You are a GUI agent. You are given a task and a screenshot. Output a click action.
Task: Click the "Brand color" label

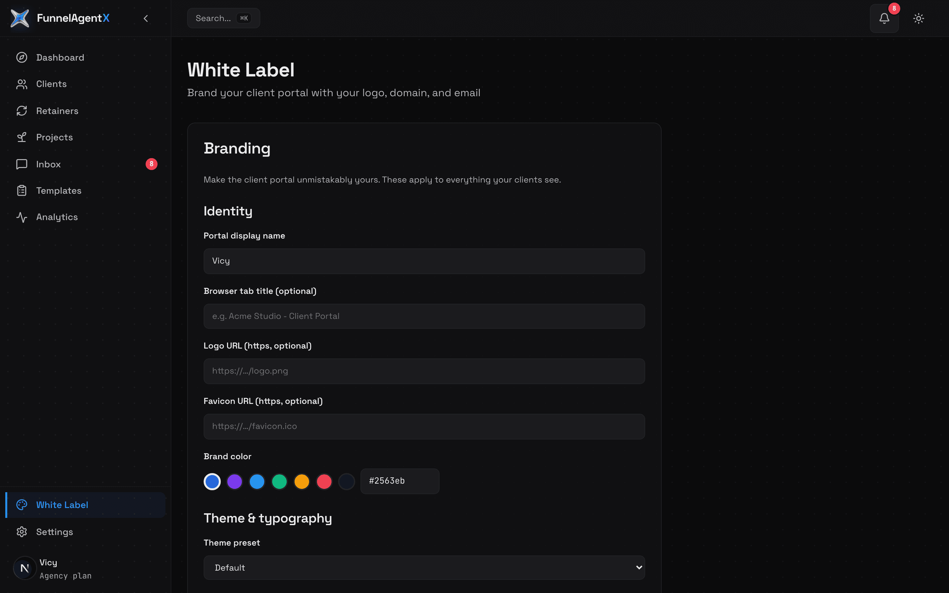click(227, 456)
